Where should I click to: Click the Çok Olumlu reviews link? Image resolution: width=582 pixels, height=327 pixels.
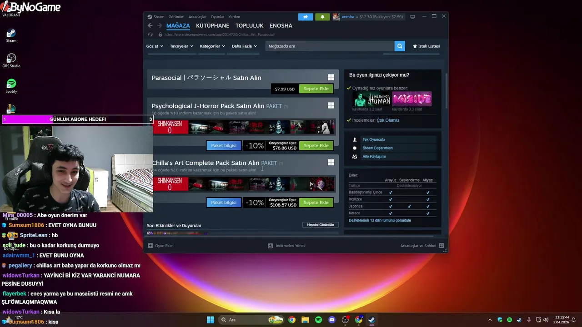tap(388, 120)
